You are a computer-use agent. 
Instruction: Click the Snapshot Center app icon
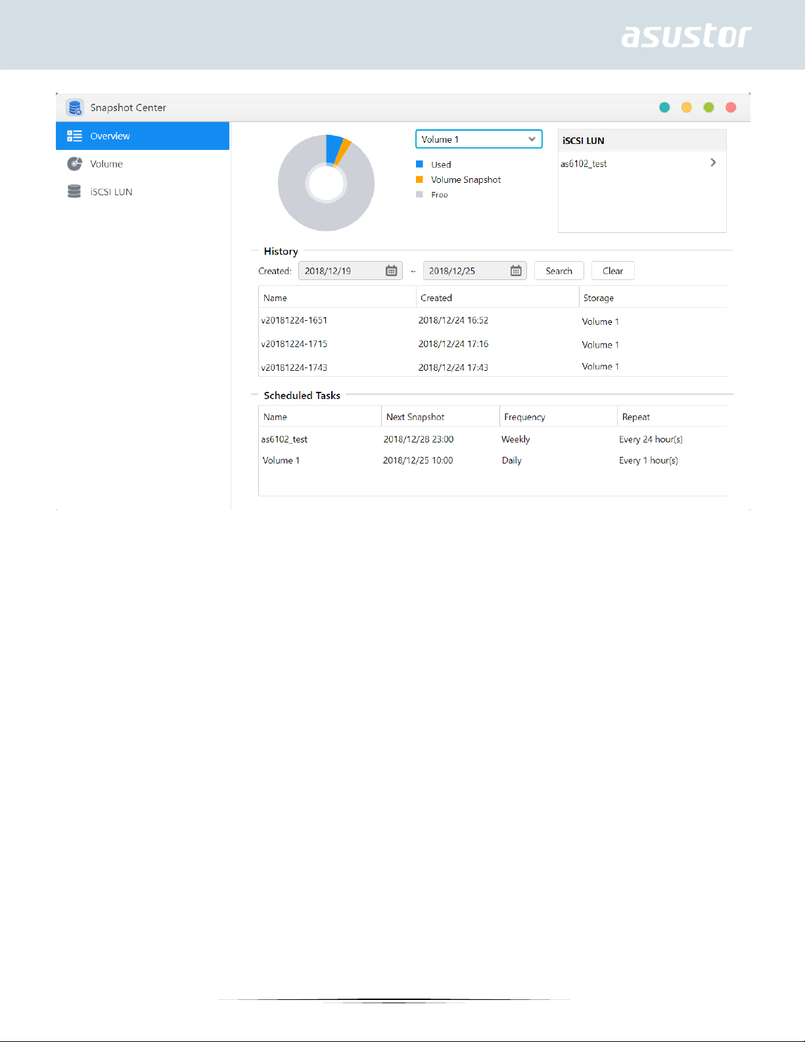75,107
